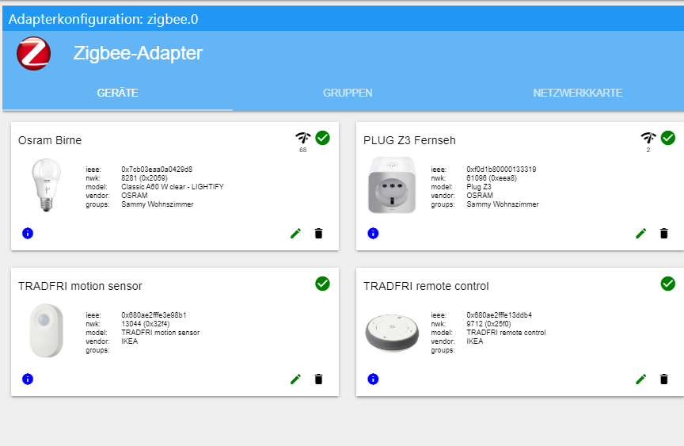This screenshot has width=684, height=446.
Task: Open info for TRADFRI remote control
Action: (373, 379)
